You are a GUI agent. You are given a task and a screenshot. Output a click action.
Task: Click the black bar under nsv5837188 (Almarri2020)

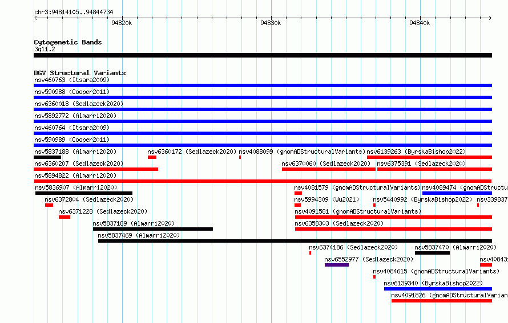point(47,157)
